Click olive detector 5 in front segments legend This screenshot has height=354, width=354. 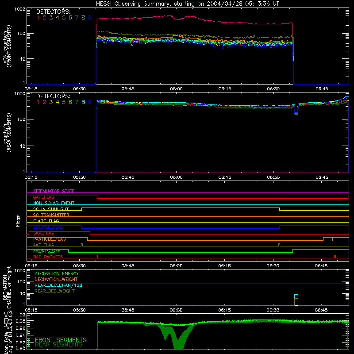coord(64,18)
